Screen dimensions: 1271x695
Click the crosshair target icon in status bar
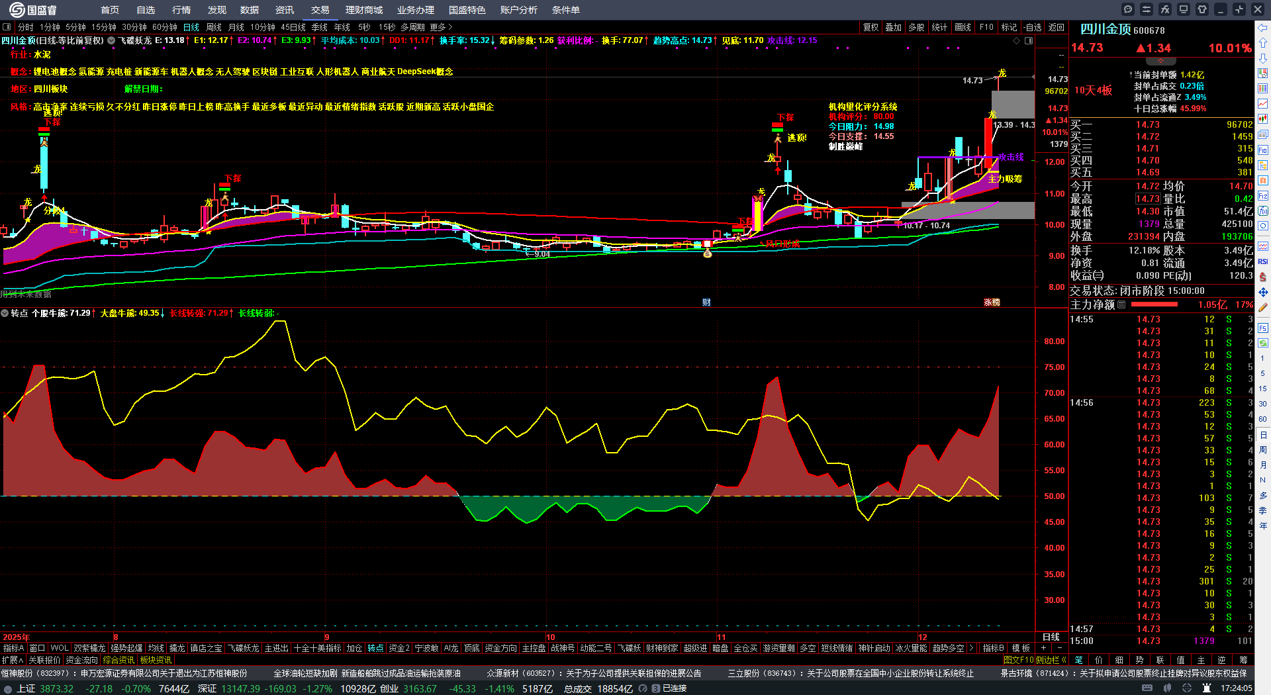[x=1188, y=688]
